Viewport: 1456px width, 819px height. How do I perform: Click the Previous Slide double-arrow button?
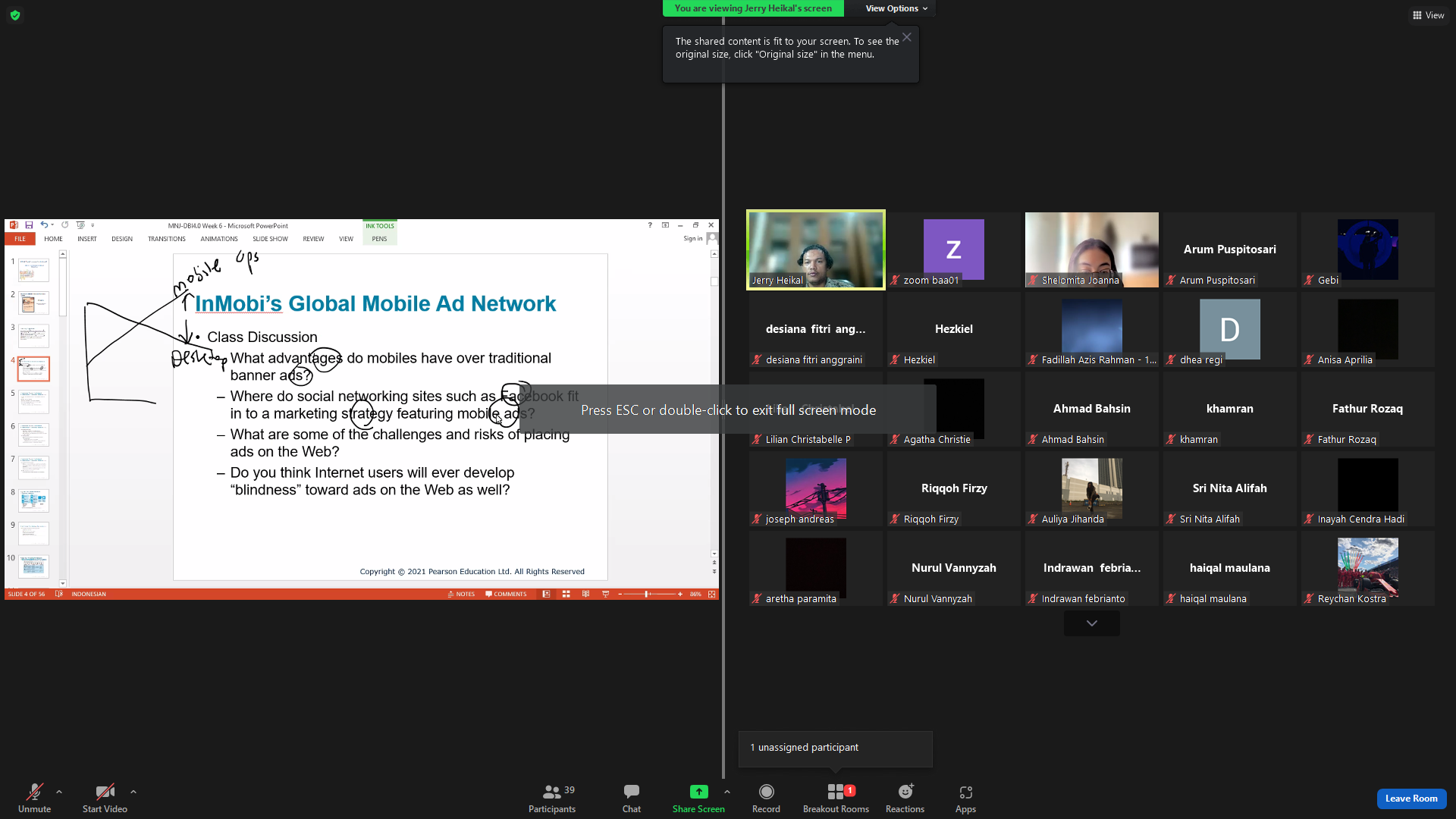point(714,563)
